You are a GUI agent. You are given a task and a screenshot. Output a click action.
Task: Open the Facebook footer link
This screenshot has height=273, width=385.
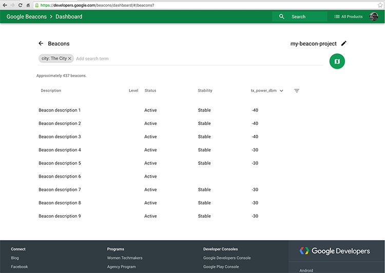tap(20, 267)
